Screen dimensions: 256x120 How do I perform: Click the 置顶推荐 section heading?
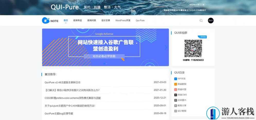coord(51,74)
